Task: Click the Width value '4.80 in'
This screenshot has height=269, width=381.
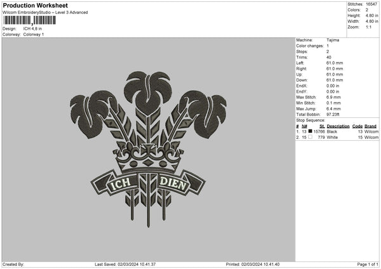Action: click(x=371, y=22)
